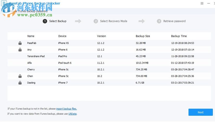
Task: Click backup time 12-19-2018 08:24:53
Action: (x=183, y=43)
